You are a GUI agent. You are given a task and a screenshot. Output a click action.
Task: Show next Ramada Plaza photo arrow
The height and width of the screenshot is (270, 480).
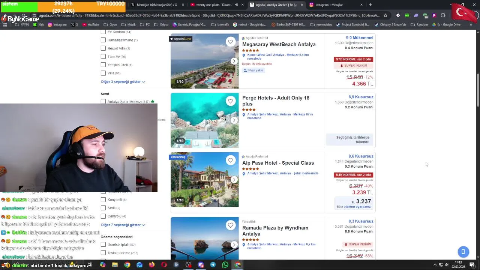pos(234,244)
